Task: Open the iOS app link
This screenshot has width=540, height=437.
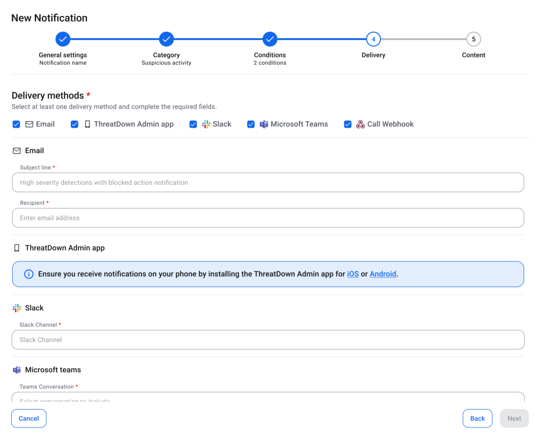Action: [x=353, y=274]
